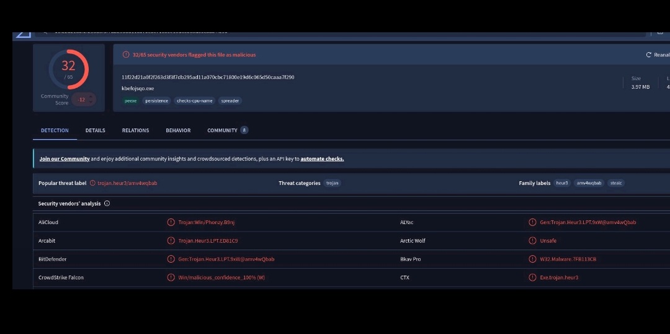Open the BEHAVIOR tab
Viewport: 670px width, 334px height.
point(178,130)
